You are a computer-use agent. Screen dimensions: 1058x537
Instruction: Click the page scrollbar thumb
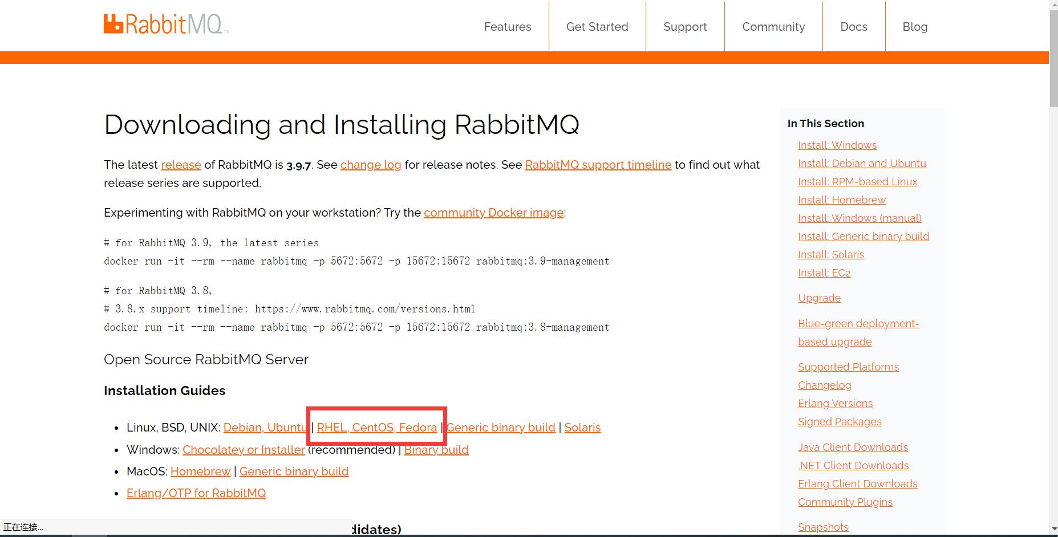pos(1053,59)
